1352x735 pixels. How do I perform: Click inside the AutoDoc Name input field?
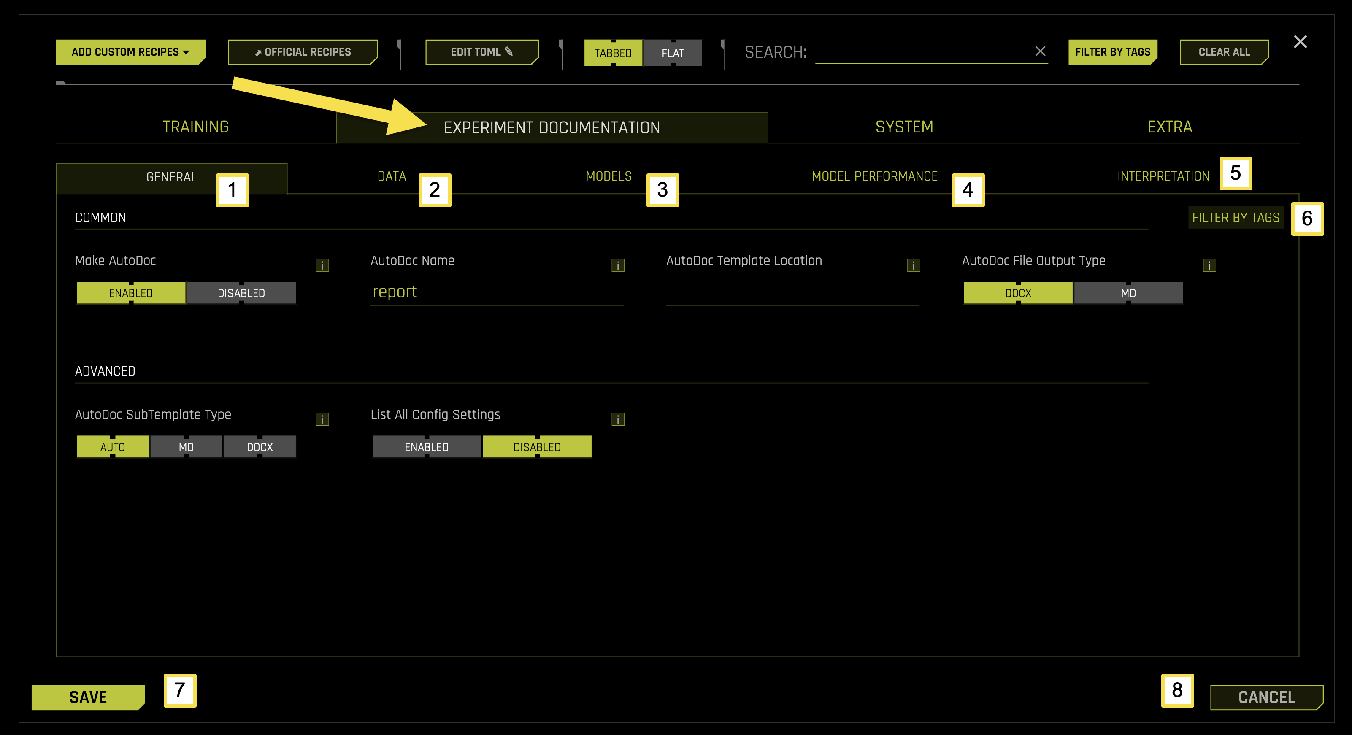(496, 292)
